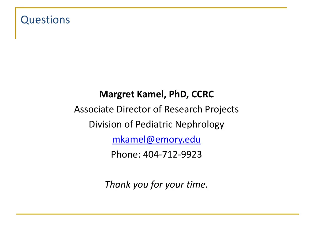Click the word "Nephrology"
The image size is (313, 235).
(x=200, y=125)
